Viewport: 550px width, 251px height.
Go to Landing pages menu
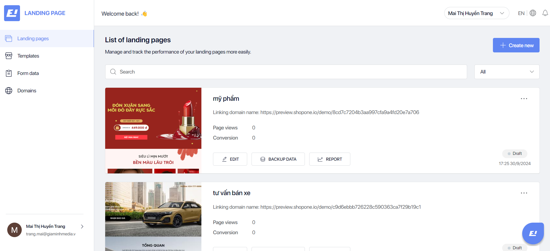tap(33, 39)
